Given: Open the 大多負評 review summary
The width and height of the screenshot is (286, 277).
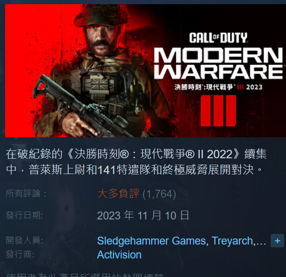Looking at the screenshot, I should (x=118, y=193).
